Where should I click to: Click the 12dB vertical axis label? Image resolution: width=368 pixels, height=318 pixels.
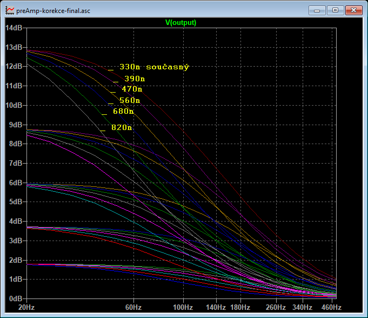click(14, 66)
